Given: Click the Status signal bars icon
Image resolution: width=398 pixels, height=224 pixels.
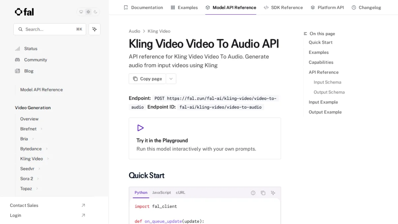Looking at the screenshot, I should 18,48.
